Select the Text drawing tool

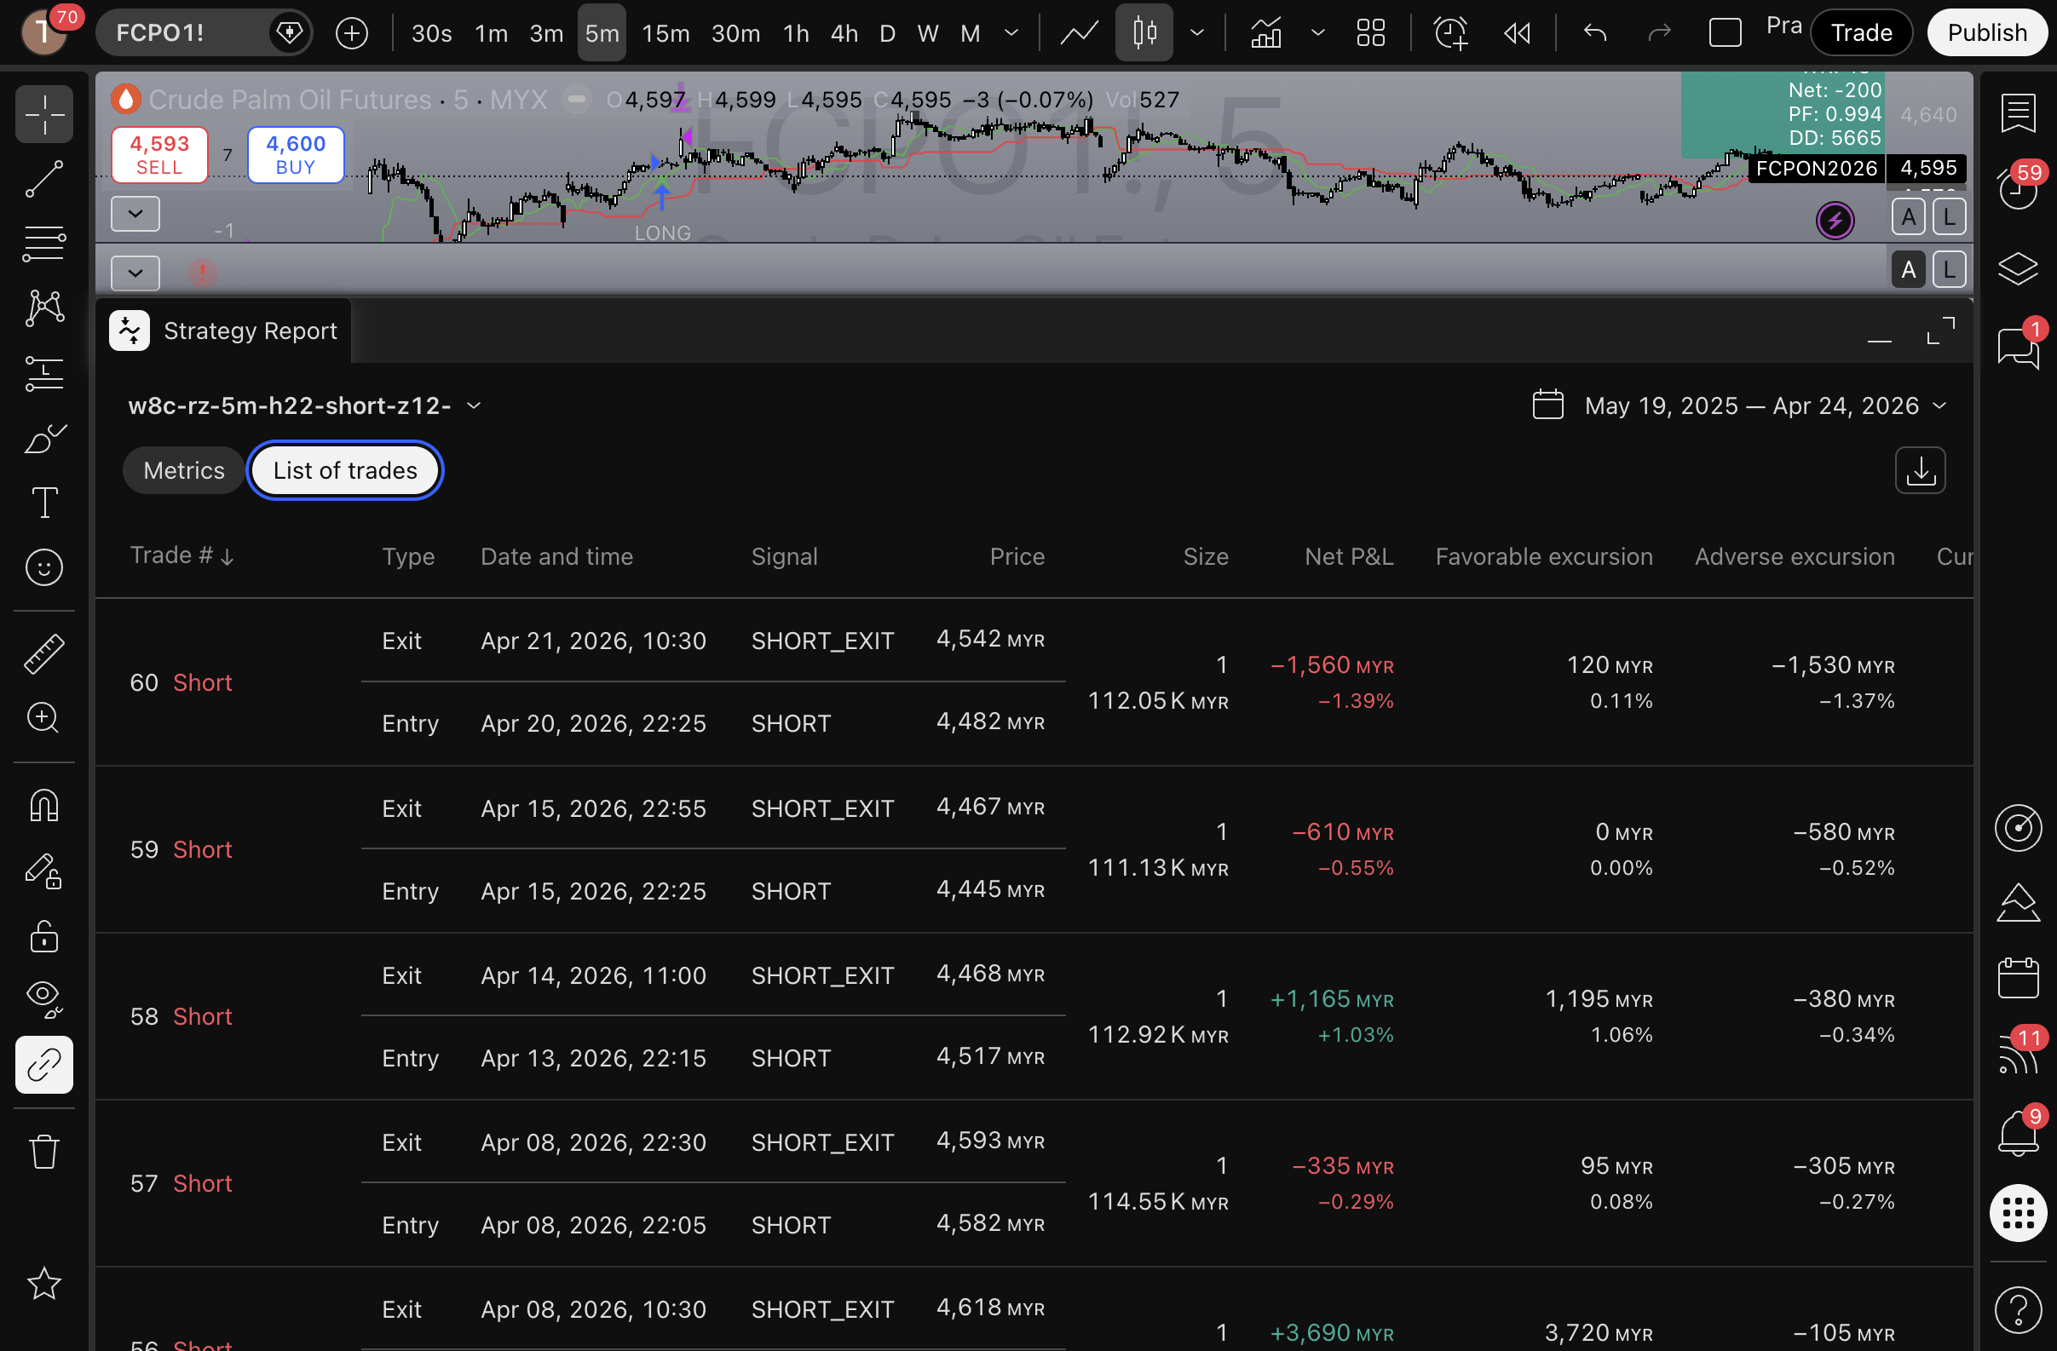click(x=43, y=502)
